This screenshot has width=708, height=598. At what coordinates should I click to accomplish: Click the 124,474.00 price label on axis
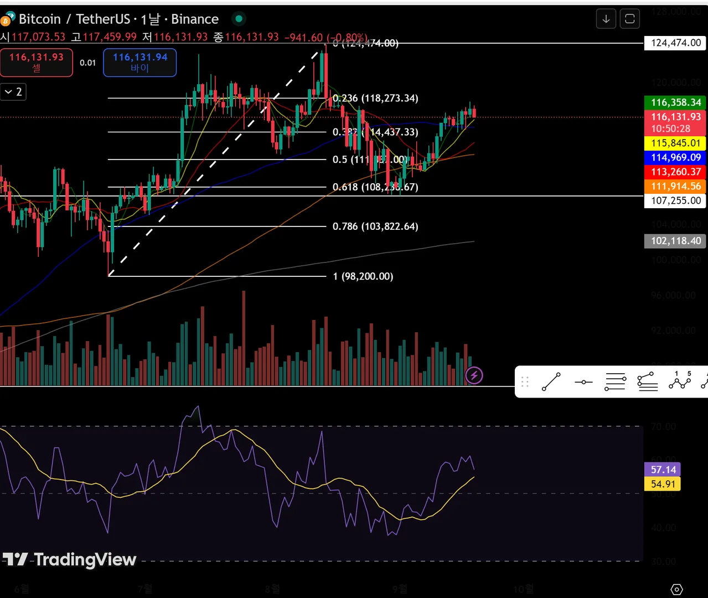[675, 43]
